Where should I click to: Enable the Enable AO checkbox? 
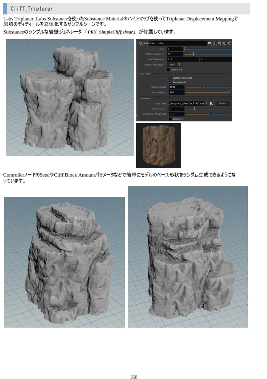pyautogui.click(x=169, y=70)
